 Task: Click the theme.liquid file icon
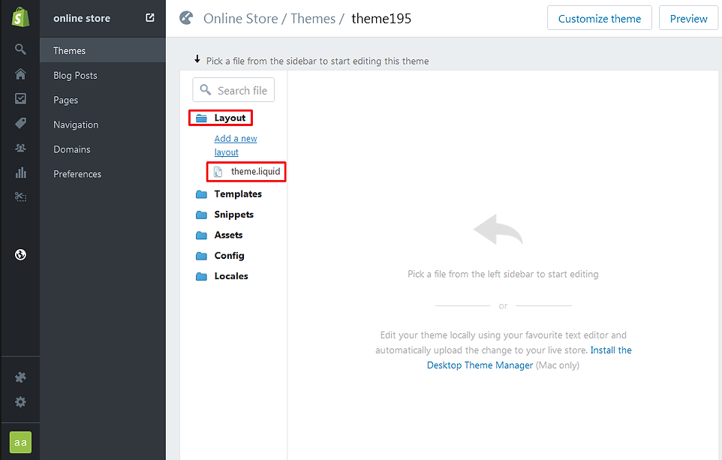coord(218,172)
